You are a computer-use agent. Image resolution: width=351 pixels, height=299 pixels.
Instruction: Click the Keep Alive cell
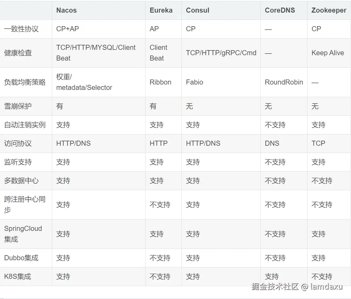pos(328,53)
